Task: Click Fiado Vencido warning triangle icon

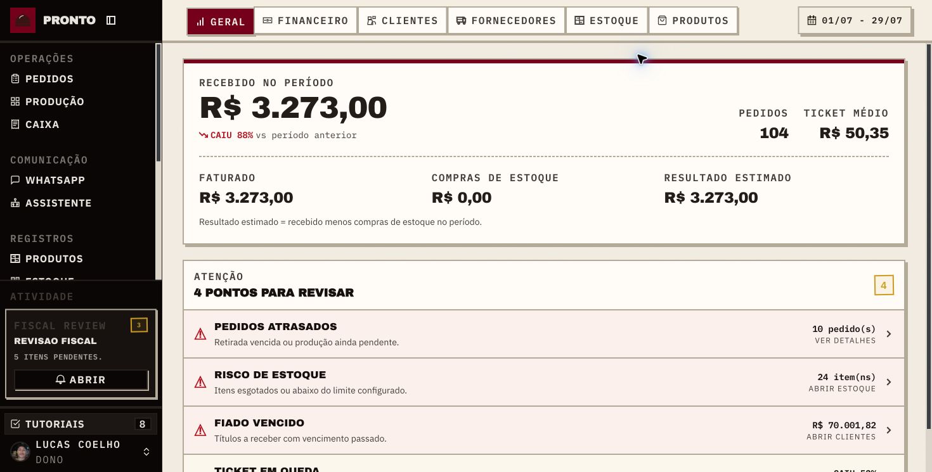Action: pos(200,430)
